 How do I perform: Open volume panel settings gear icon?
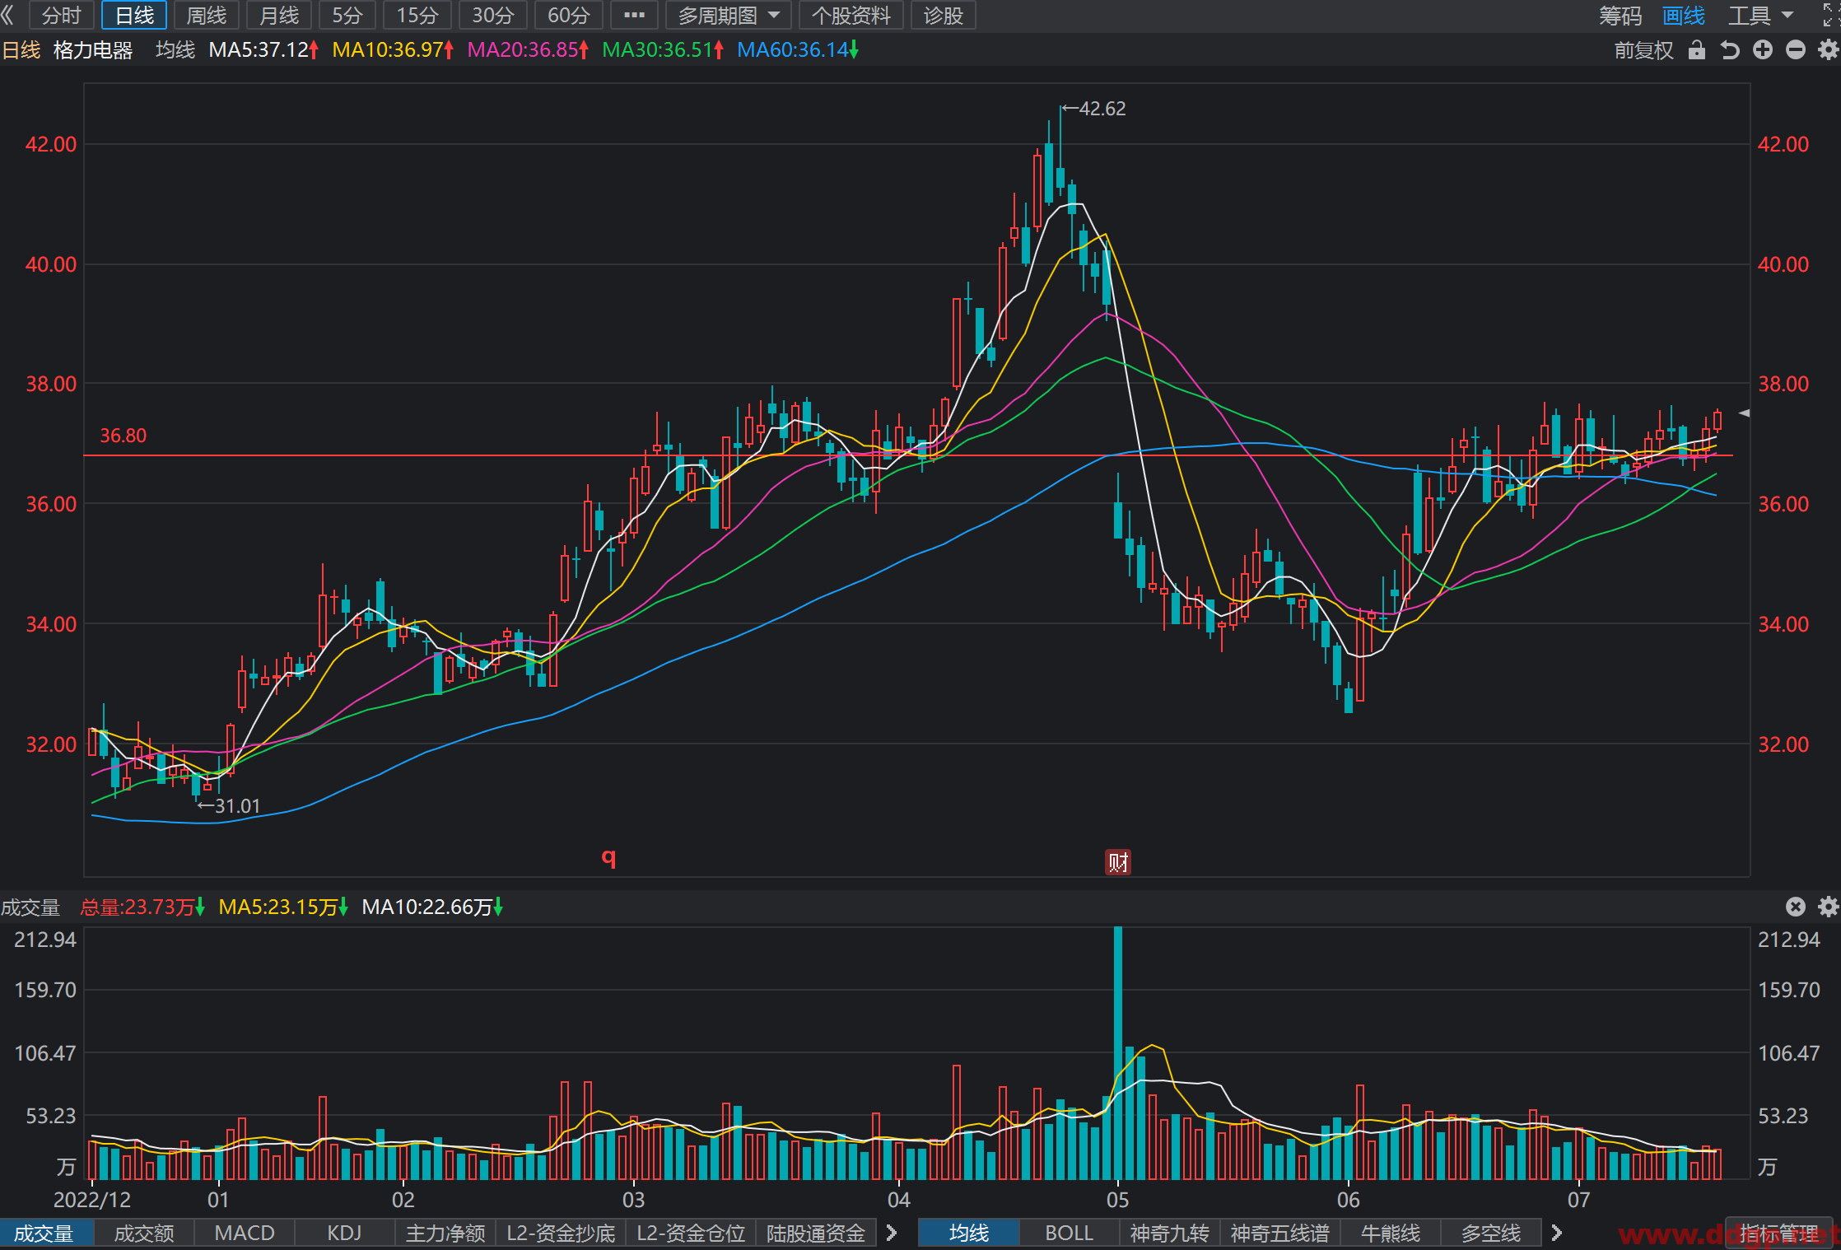(x=1828, y=907)
